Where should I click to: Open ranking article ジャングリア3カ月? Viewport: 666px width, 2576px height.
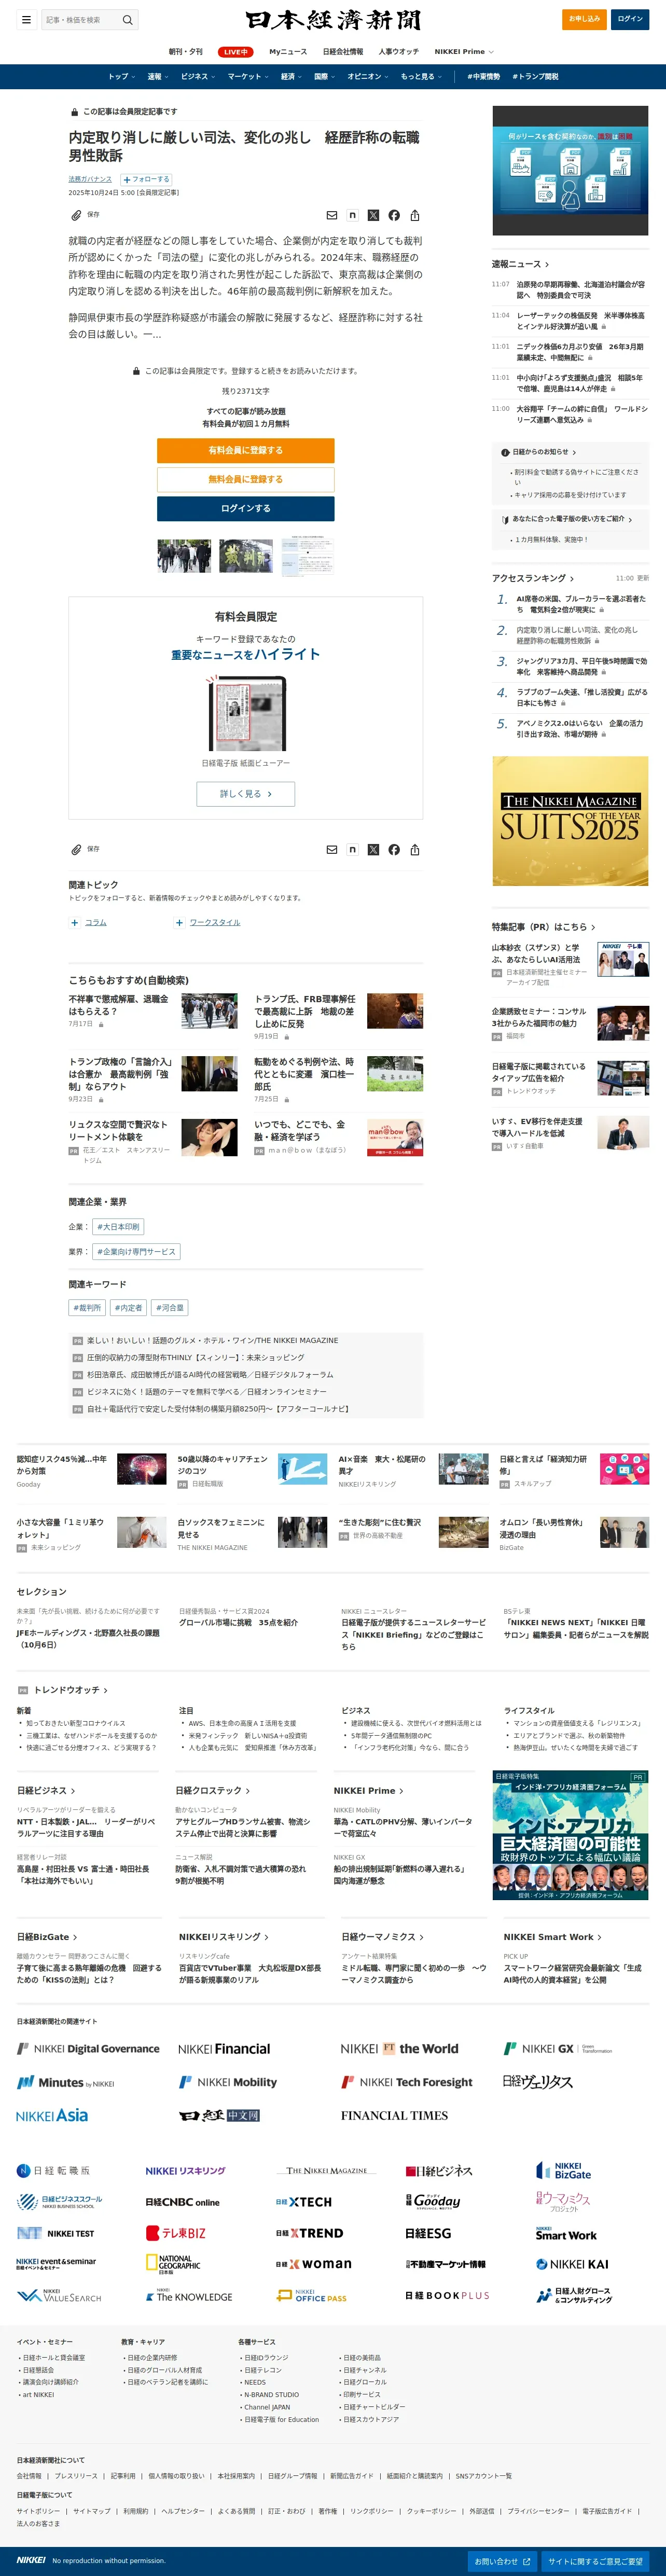click(581, 667)
